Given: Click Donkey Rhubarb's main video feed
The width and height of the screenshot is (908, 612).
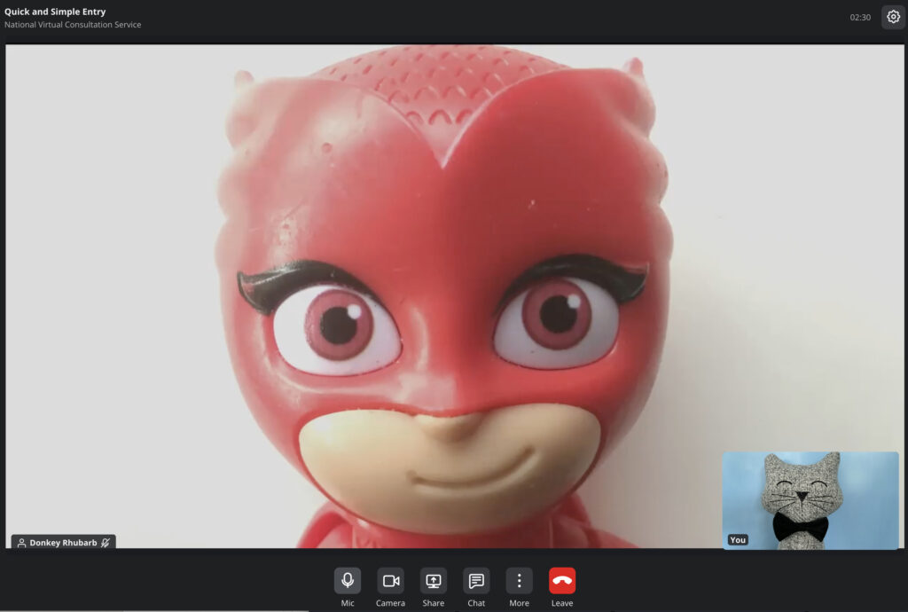Looking at the screenshot, I should (443, 293).
